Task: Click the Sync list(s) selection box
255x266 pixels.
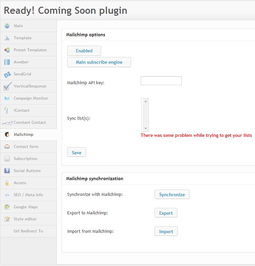Action: [x=145, y=115]
